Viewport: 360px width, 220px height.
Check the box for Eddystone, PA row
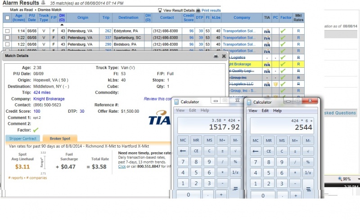tap(7, 31)
